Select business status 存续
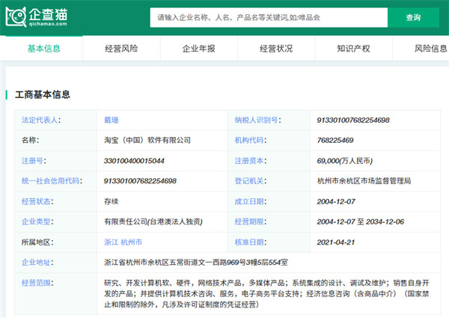This screenshot has height=318, width=449. tap(111, 201)
